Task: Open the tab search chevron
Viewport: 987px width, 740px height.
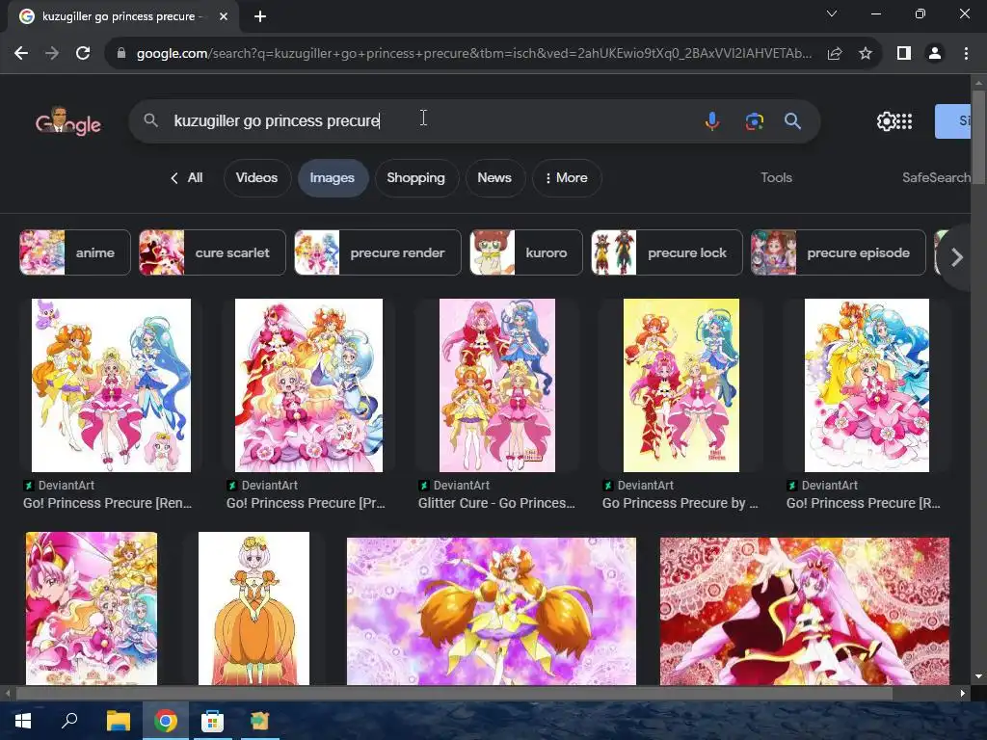Action: (x=832, y=13)
